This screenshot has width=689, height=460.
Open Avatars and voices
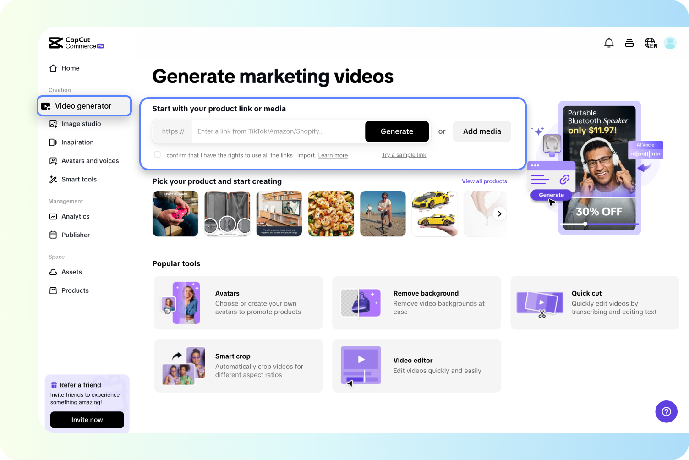[90, 161]
